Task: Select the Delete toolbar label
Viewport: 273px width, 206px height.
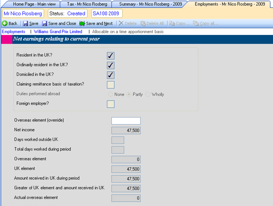Action: click(x=131, y=24)
